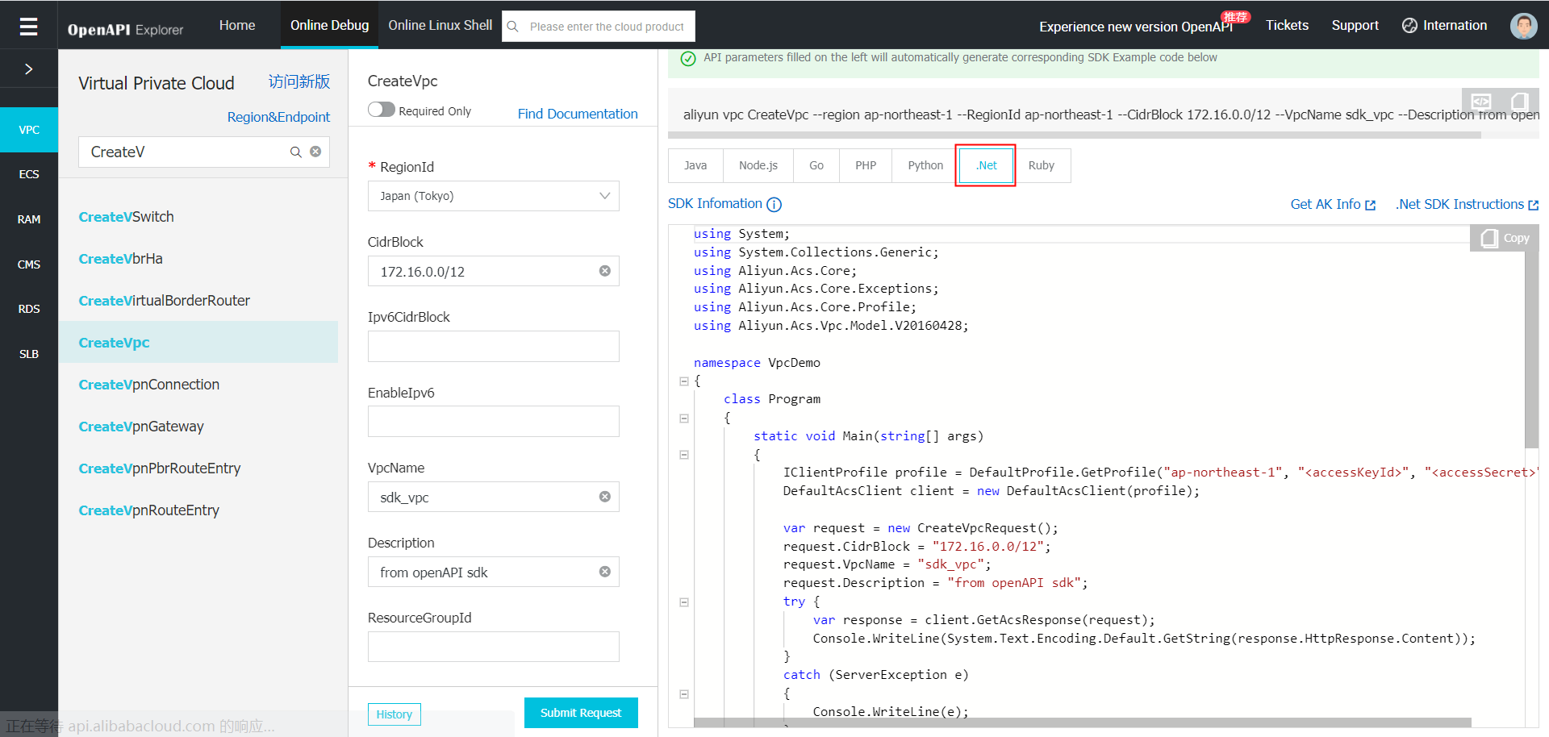1549x737 pixels.
Task: Switch to Go SDK tab
Action: [816, 165]
